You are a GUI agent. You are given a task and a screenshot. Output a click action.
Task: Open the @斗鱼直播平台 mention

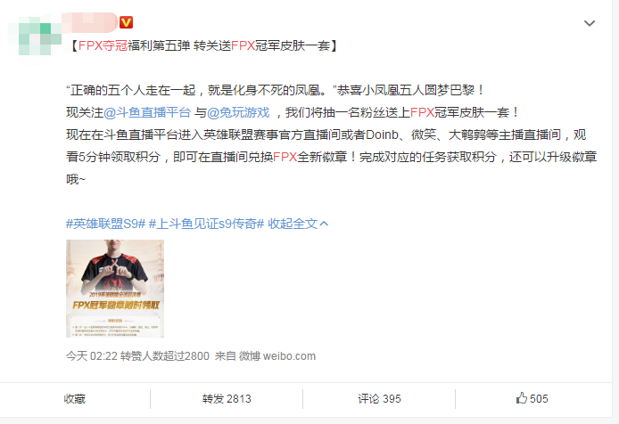[x=147, y=112]
